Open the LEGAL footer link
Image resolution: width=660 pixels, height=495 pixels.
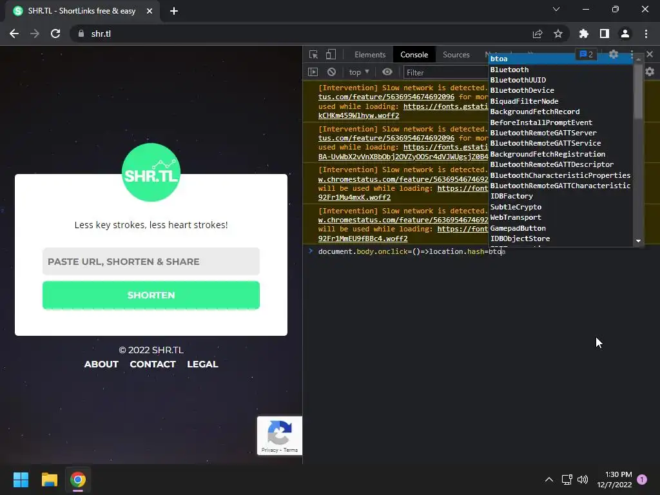coord(202,364)
